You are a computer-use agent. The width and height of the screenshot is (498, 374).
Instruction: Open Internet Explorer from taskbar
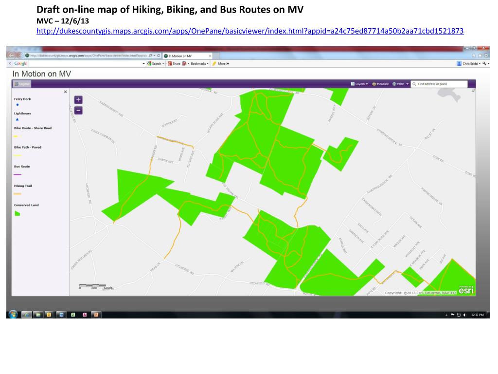tap(27, 315)
